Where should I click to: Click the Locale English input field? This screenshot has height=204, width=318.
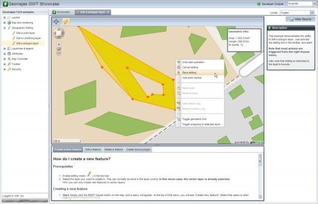(295, 12)
